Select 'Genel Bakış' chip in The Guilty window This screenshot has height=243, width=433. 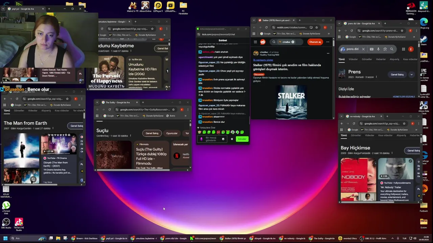pos(152,133)
